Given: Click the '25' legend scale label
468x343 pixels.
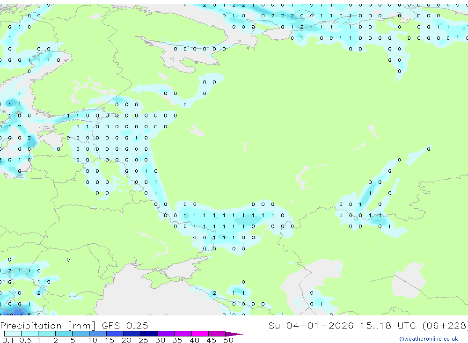Looking at the screenshot, I should point(143,340).
